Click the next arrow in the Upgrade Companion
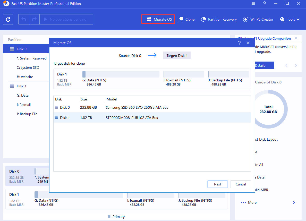Image resolution: width=306 pixels, height=221 pixels. [x=296, y=65]
